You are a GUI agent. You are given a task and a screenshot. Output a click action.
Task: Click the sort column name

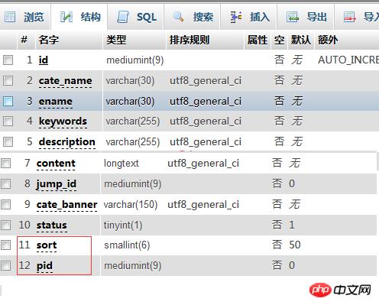click(47, 245)
